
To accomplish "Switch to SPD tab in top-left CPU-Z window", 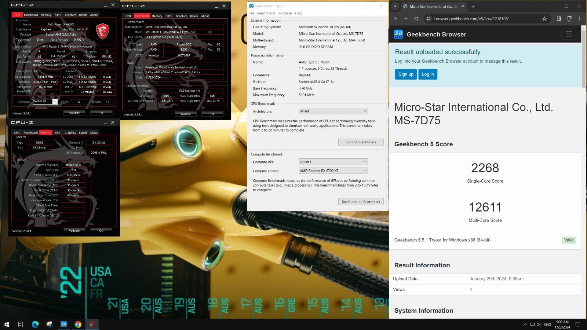I will (x=58, y=15).
